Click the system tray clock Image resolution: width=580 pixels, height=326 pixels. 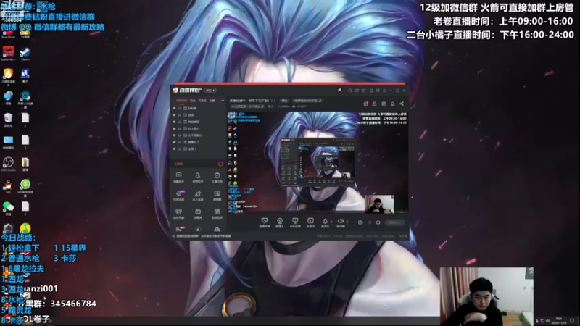(x=559, y=320)
